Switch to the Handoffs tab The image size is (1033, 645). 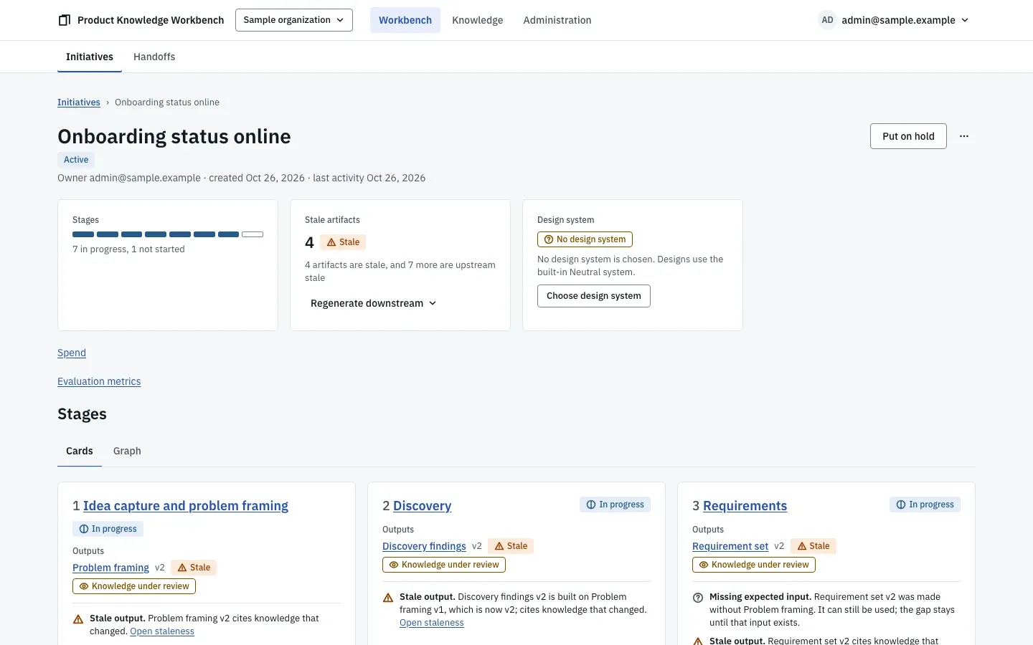154,57
